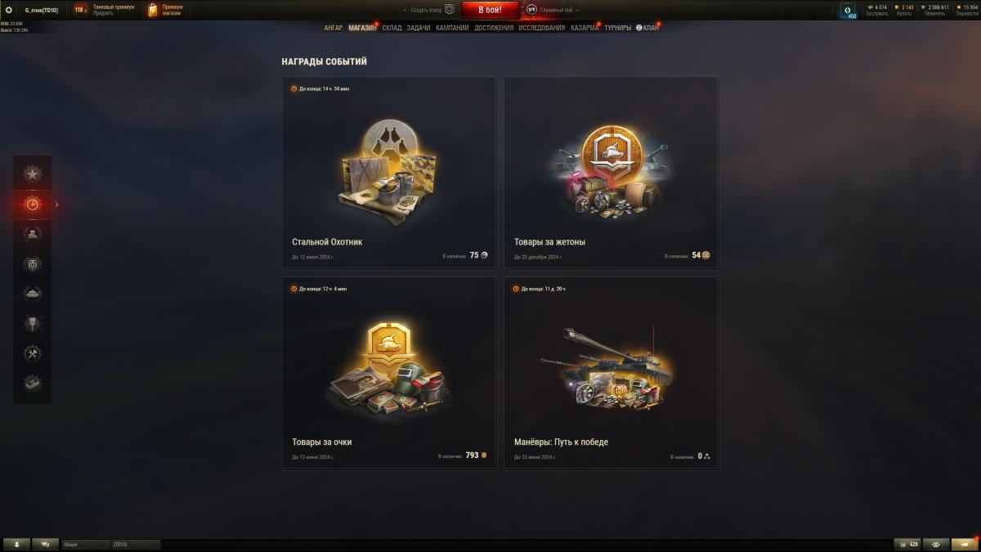
Task: Expand the sidebar with the chevron arrow
Action: (56, 204)
